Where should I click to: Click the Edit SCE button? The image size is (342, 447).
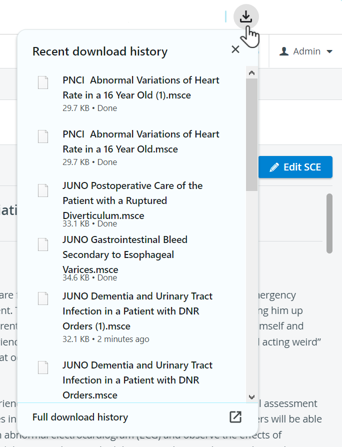(295, 167)
